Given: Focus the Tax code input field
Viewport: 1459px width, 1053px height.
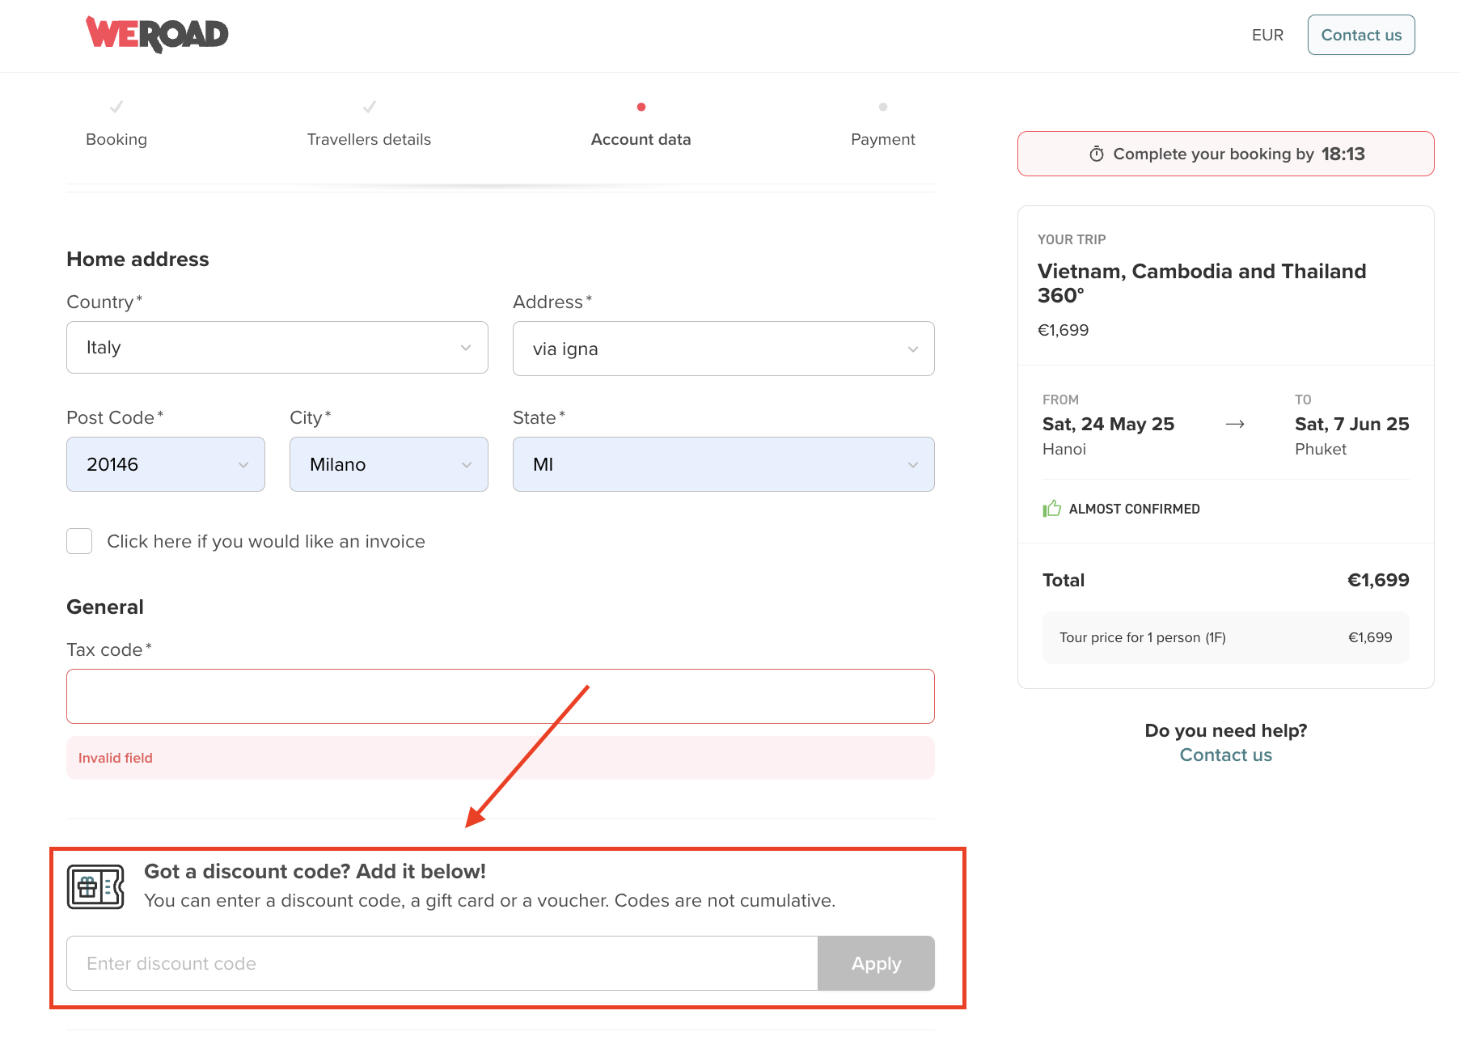Looking at the screenshot, I should [x=500, y=696].
